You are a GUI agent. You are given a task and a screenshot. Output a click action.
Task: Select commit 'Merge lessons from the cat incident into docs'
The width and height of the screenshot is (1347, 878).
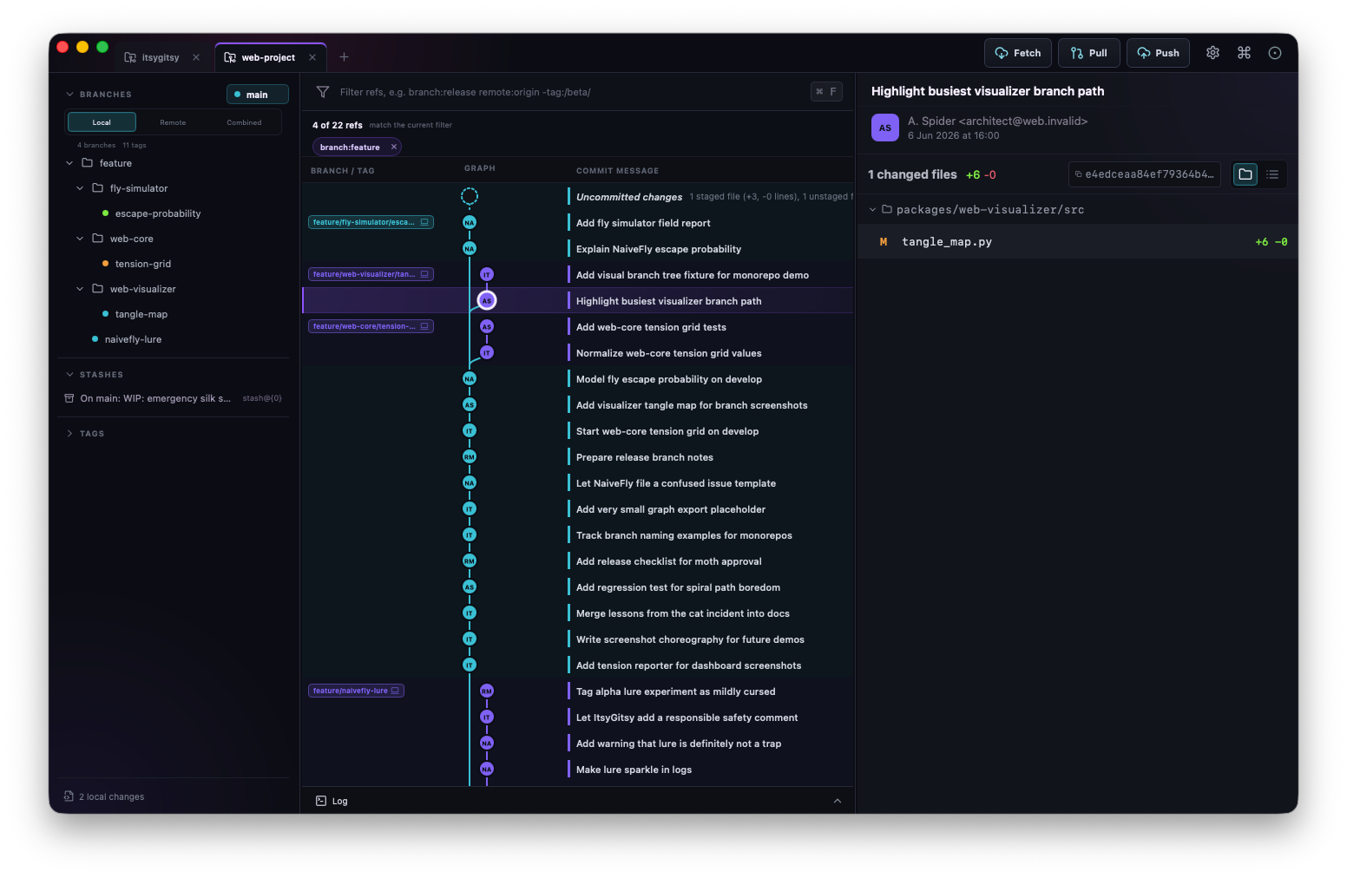coord(577,613)
